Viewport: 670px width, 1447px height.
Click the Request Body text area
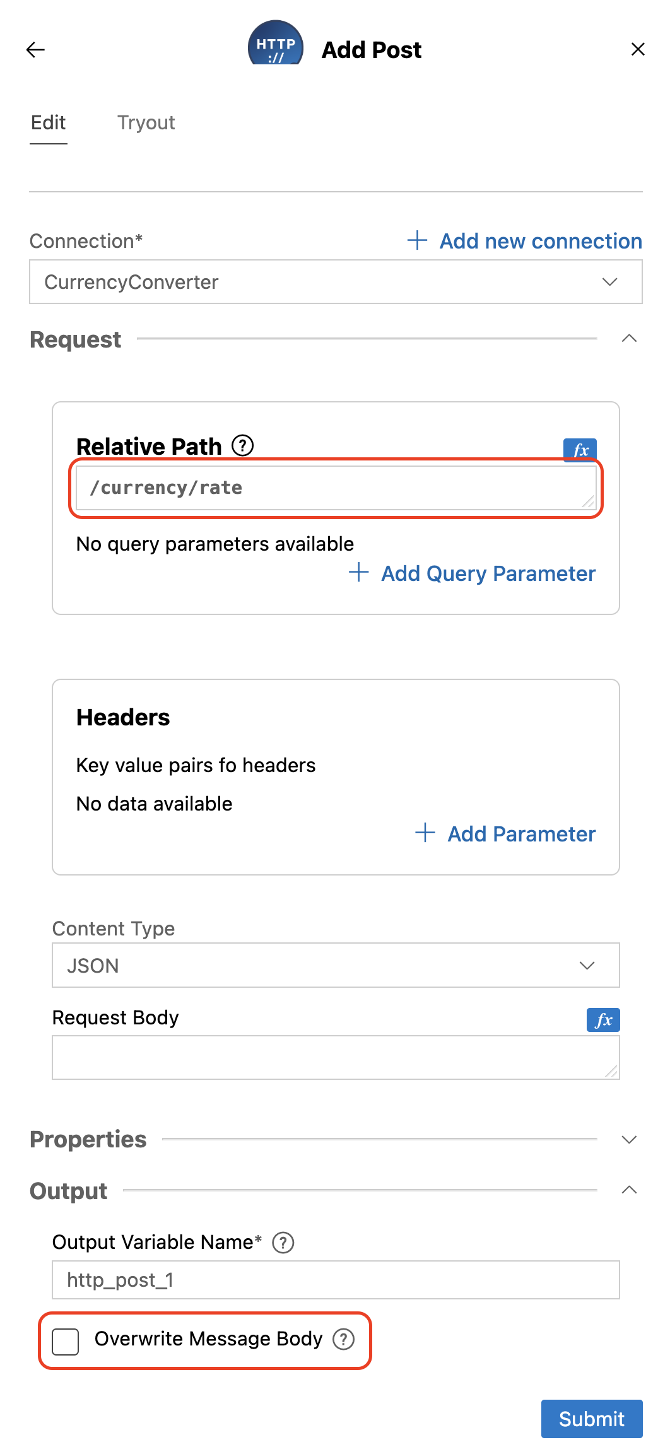[x=336, y=1057]
